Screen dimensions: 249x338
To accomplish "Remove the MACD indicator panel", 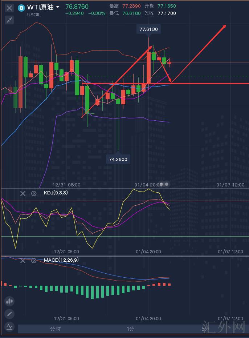I will coord(23,260).
